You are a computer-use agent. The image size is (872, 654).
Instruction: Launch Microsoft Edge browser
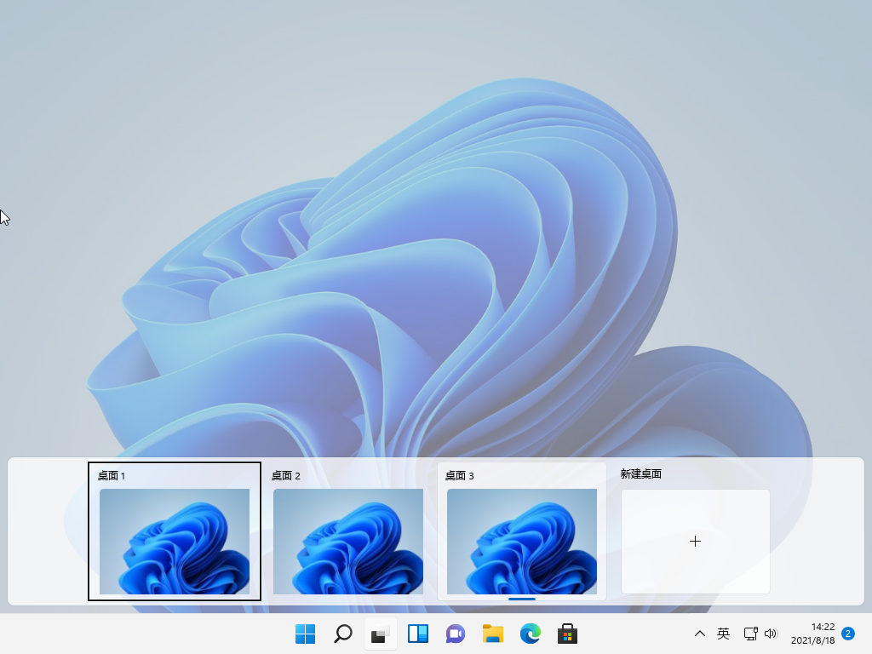[x=530, y=634]
